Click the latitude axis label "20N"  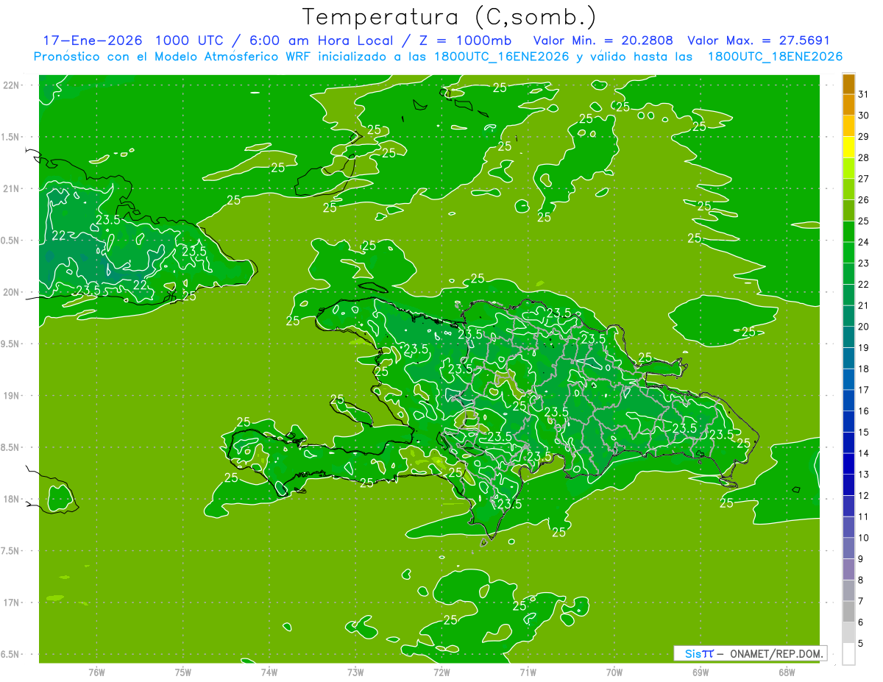[x=13, y=292]
